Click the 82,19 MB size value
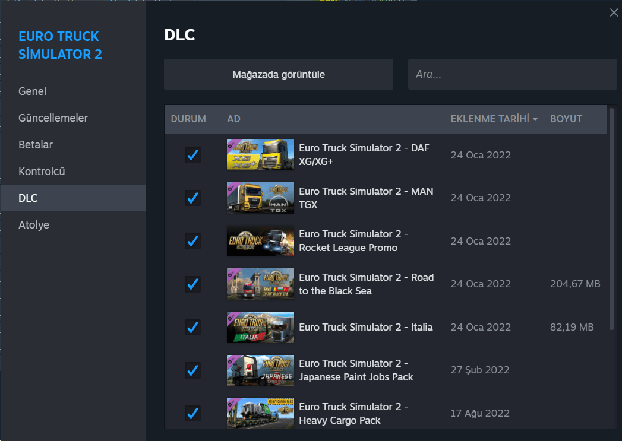This screenshot has width=622, height=441. coord(572,327)
